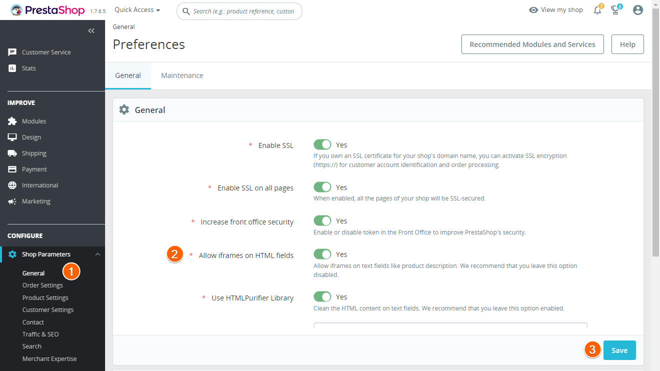Image resolution: width=660 pixels, height=371 pixels.
Task: Click the Shipping truck icon
Action: pos(13,153)
